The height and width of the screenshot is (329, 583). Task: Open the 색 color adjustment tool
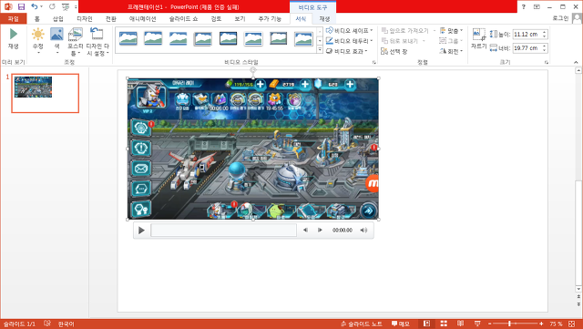pyautogui.click(x=56, y=40)
